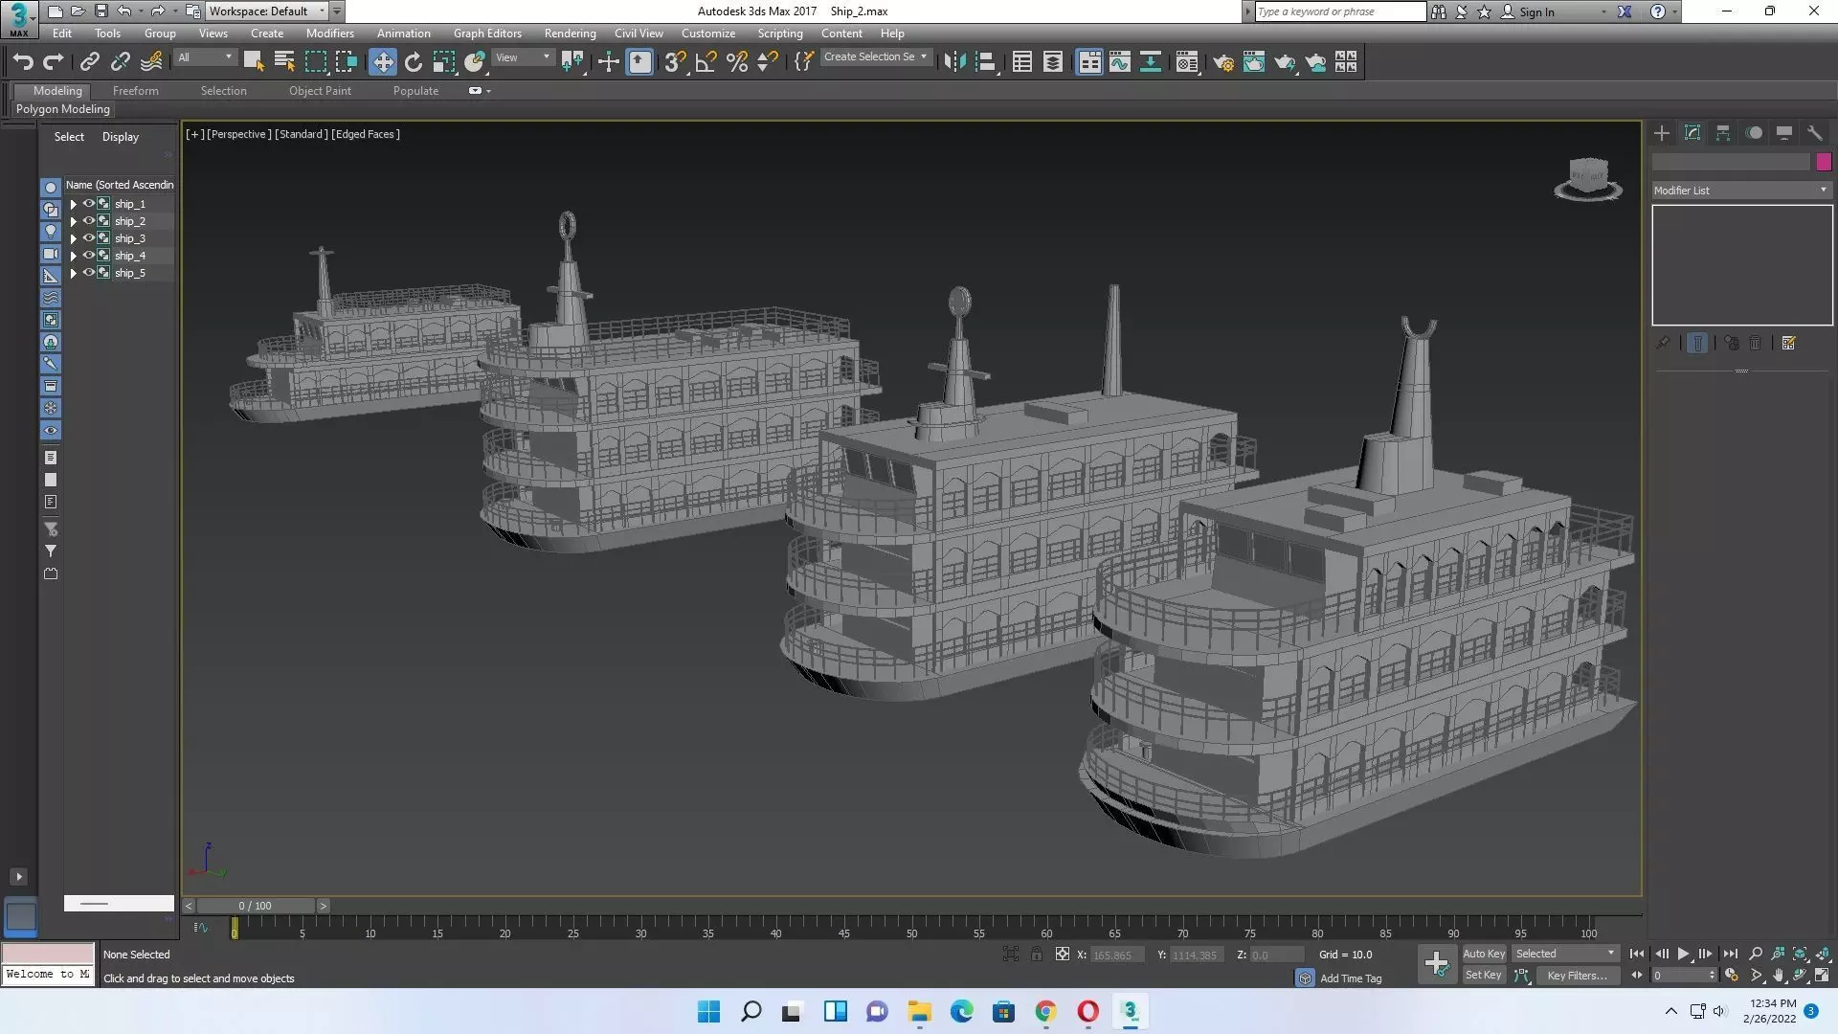
Task: Activate the Select and Link tool
Action: [89, 62]
